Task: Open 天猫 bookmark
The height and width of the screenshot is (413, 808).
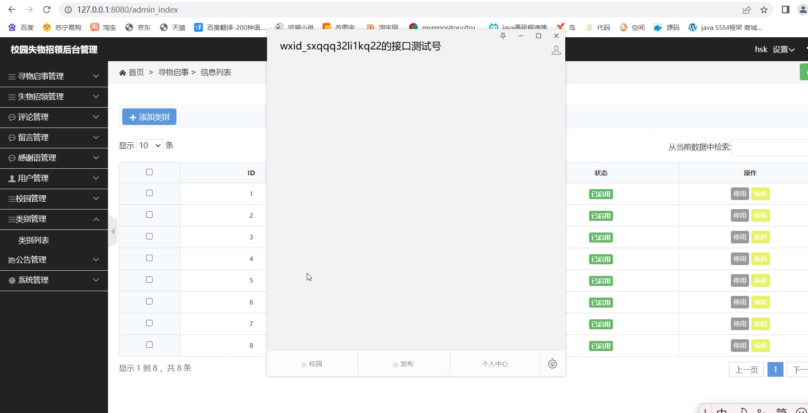Action: click(173, 27)
